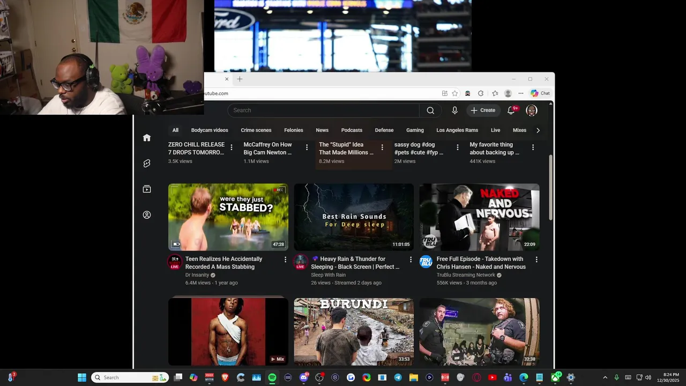Open the You profile icon in the sidebar
This screenshot has width=686, height=386.
point(147,215)
